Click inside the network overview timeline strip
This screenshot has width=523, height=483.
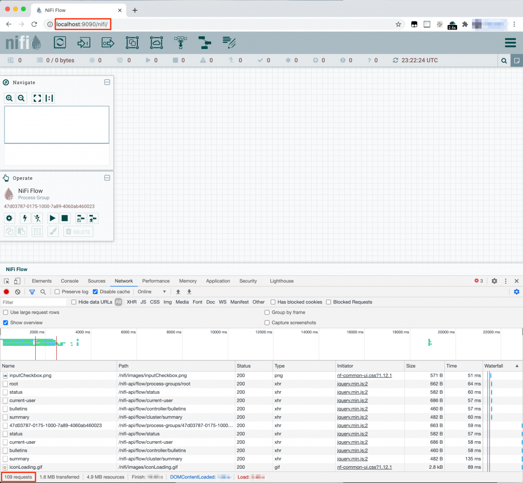pyautogui.click(x=204, y=344)
